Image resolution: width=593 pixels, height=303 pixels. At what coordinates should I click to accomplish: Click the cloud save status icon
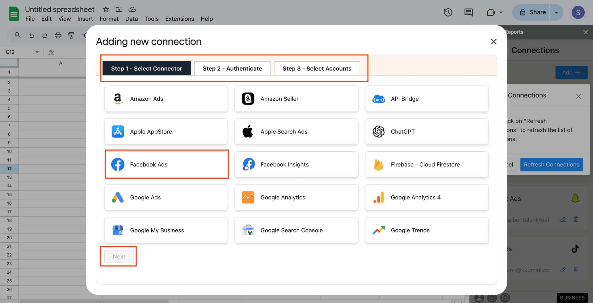tap(132, 9)
